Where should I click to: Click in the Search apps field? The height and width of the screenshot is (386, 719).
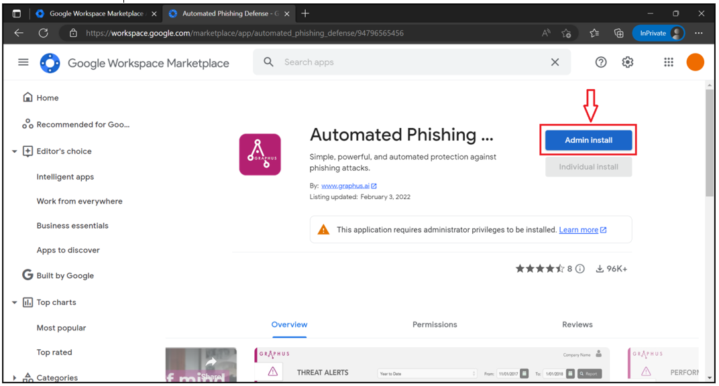point(412,62)
